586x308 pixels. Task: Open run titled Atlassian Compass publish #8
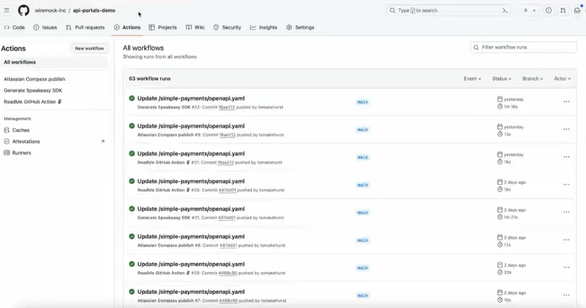191,237
